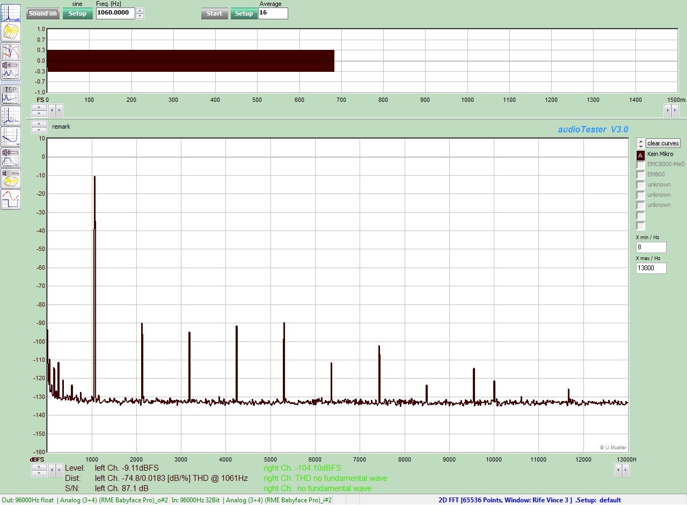
Task: Open the speaker response curve tool
Action: coord(11,158)
